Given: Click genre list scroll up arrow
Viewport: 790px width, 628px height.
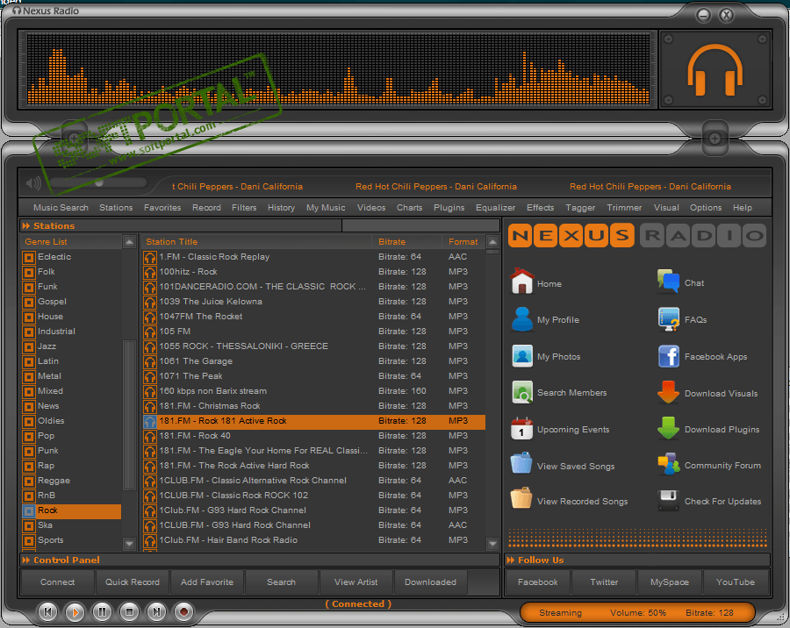Looking at the screenshot, I should pos(130,242).
